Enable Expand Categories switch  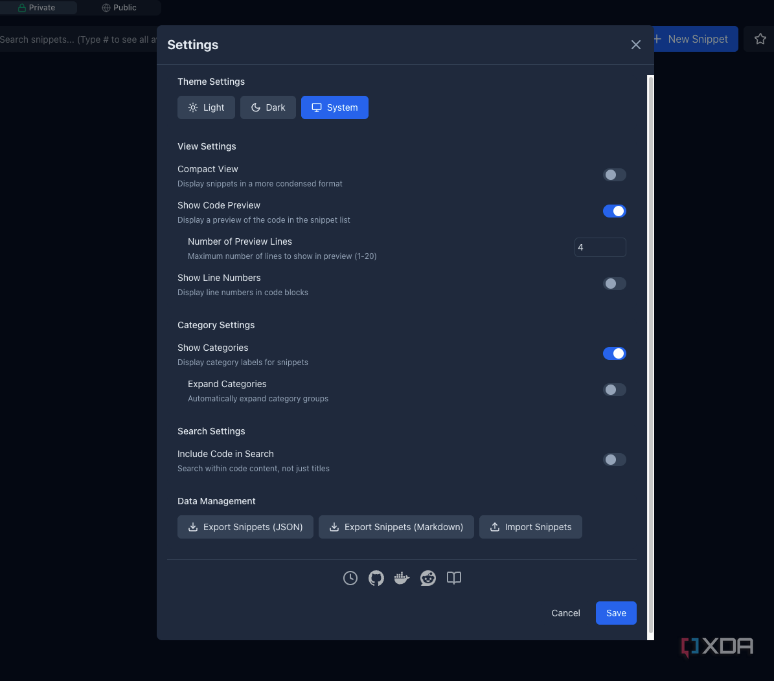[x=614, y=390]
